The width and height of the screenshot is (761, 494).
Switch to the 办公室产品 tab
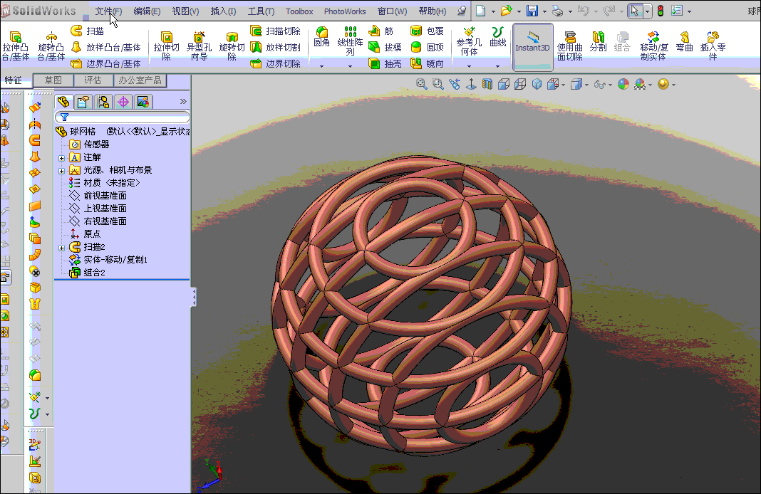tap(140, 80)
